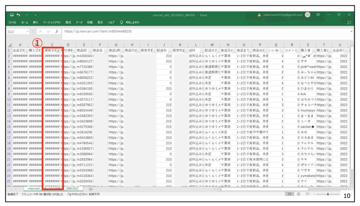Open the 挿入 ribbon tab
The width and height of the screenshot is (360, 206).
click(36, 22)
